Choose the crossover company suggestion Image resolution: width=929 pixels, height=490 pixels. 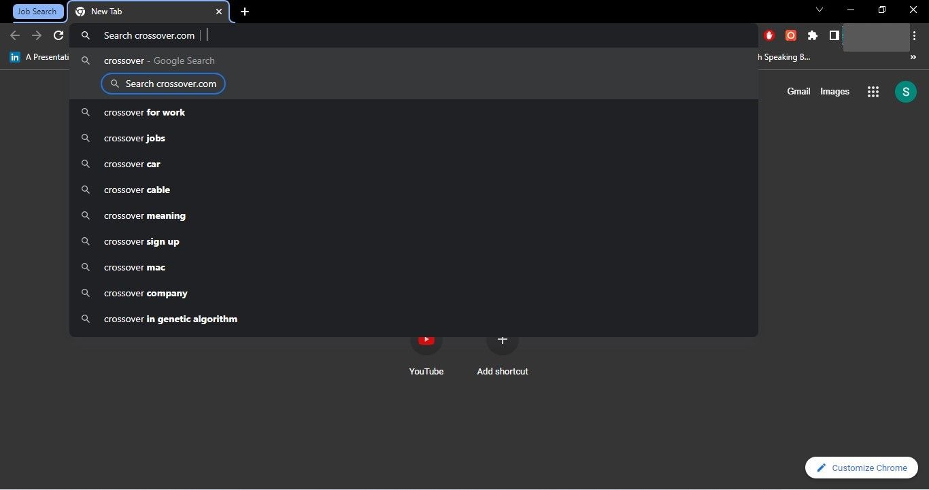pyautogui.click(x=413, y=293)
